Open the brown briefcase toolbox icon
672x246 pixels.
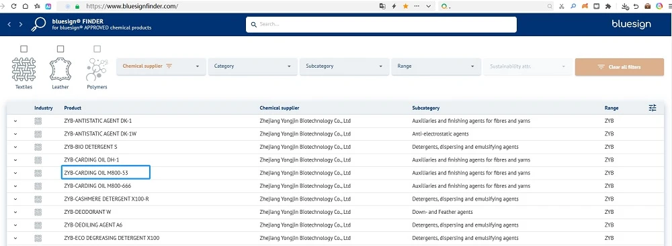[648, 7]
